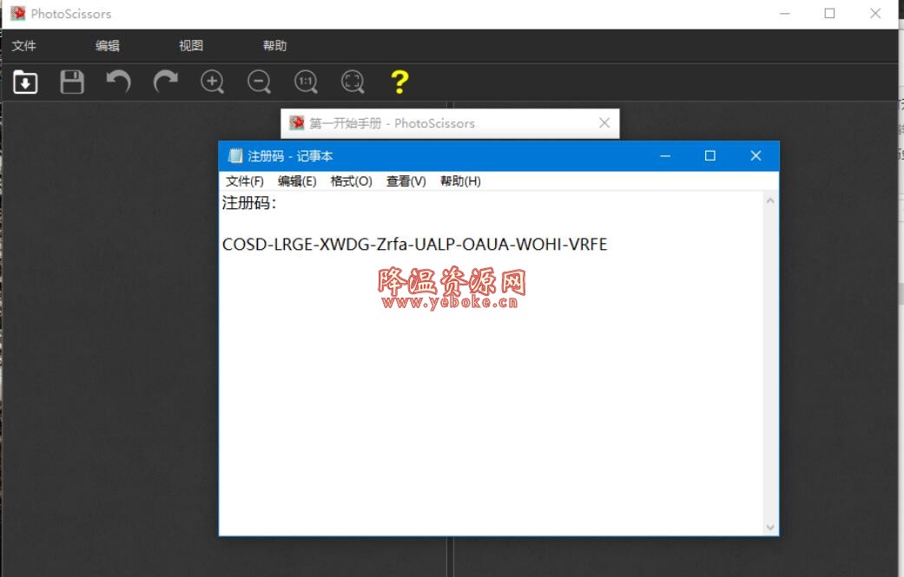
Task: Open image file in PhotoScissors toolbar
Action: tap(25, 82)
